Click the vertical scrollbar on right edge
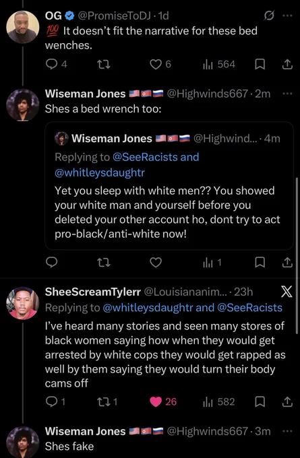Screen dimensions: 300x458 (x=297, y=255)
